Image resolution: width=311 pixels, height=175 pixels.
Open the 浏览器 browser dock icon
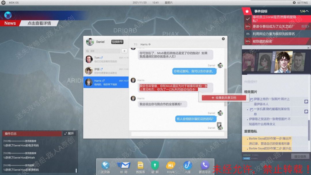click(105, 166)
